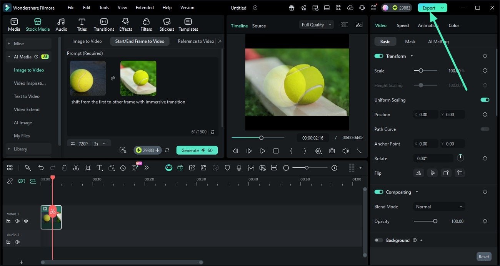Viewport: 500px width, 266px height.
Task: Open the Full Quality dropdown
Action: pyautogui.click(x=316, y=25)
